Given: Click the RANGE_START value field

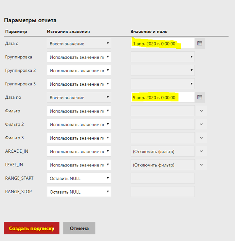Looking at the screenshot, I should 163,178.
